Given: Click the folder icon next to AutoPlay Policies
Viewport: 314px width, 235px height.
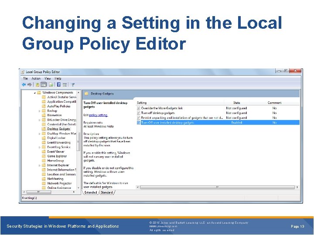Looking at the screenshot, I should point(44,106).
